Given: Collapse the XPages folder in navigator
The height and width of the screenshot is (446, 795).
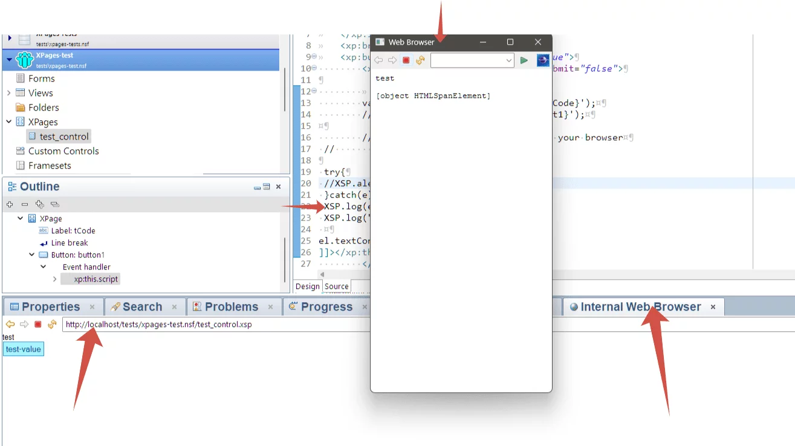Looking at the screenshot, I should point(9,122).
